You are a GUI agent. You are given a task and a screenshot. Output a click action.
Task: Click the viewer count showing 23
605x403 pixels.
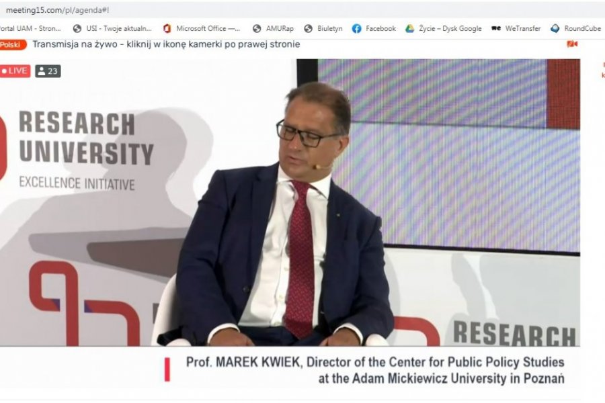coord(48,71)
